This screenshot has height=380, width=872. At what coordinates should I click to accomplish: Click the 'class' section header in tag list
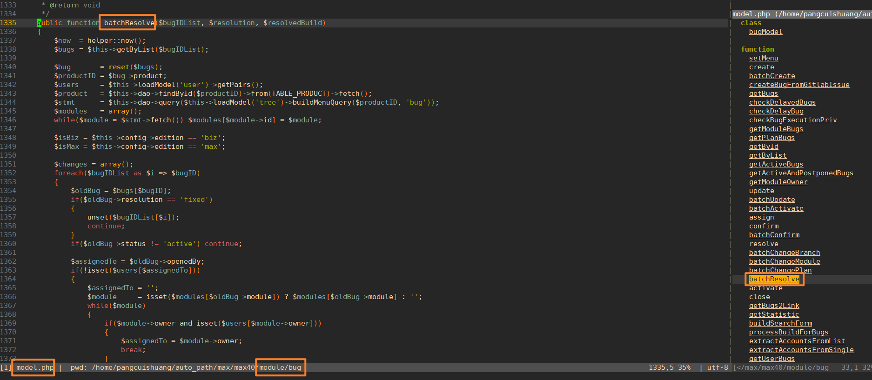point(751,23)
